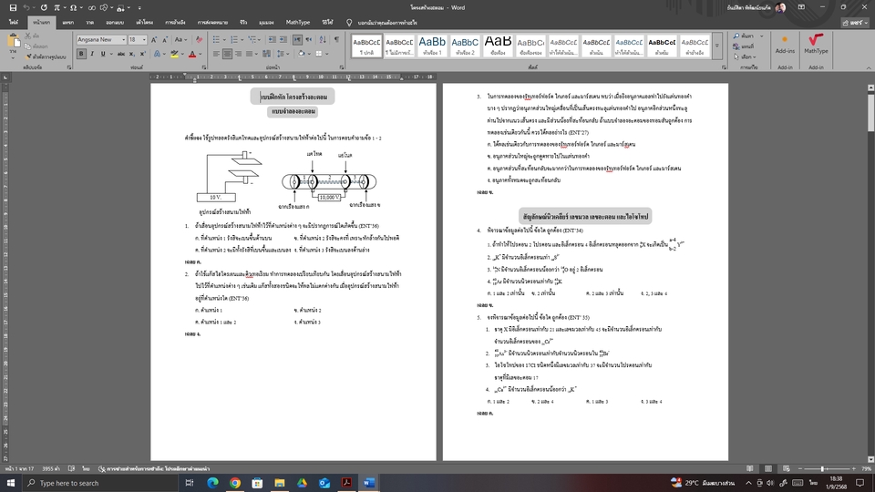Click the Share button

click(854, 21)
